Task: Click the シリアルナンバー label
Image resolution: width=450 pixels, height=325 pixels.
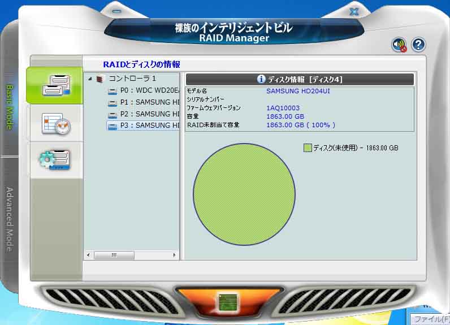Action: [205, 99]
